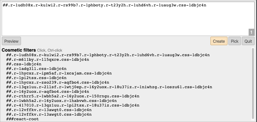This screenshot has height=122, width=257.
Task: Choose the filter starting with ##.r-417010
Action: coord(73,105)
